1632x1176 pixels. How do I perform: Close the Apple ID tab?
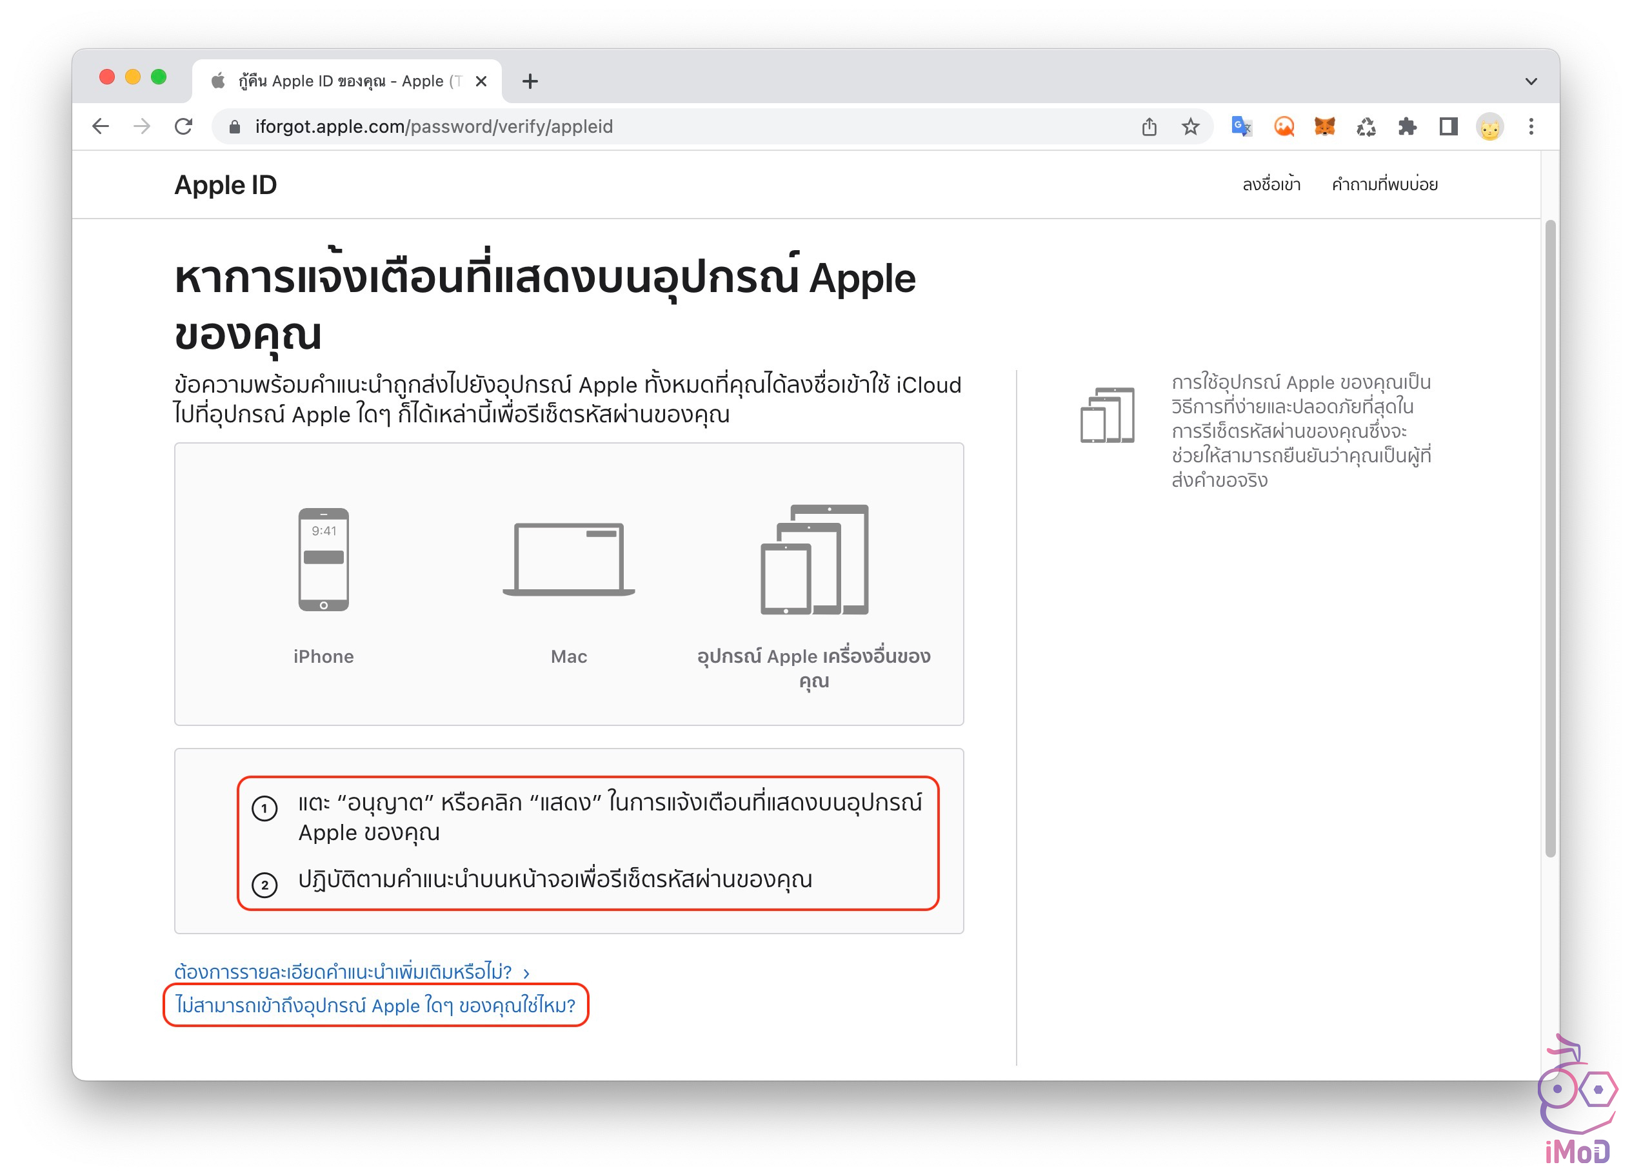point(481,81)
